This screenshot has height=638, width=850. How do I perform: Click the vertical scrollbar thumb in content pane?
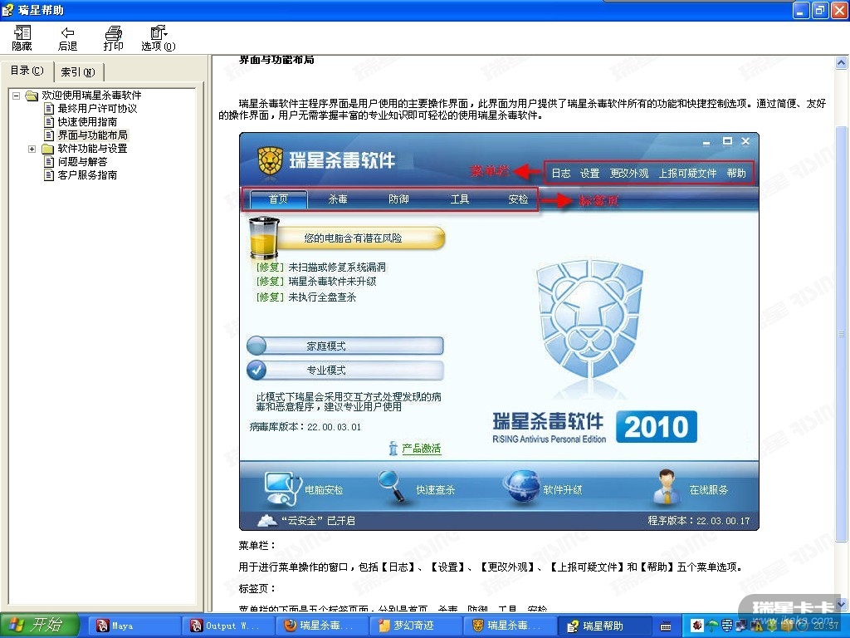tap(842, 333)
